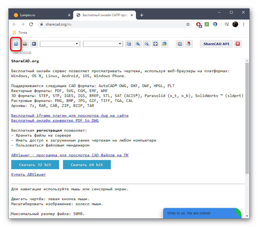Screen dimensions: 258x227
Task: Open a new browser tab
Action: [x=141, y=15]
